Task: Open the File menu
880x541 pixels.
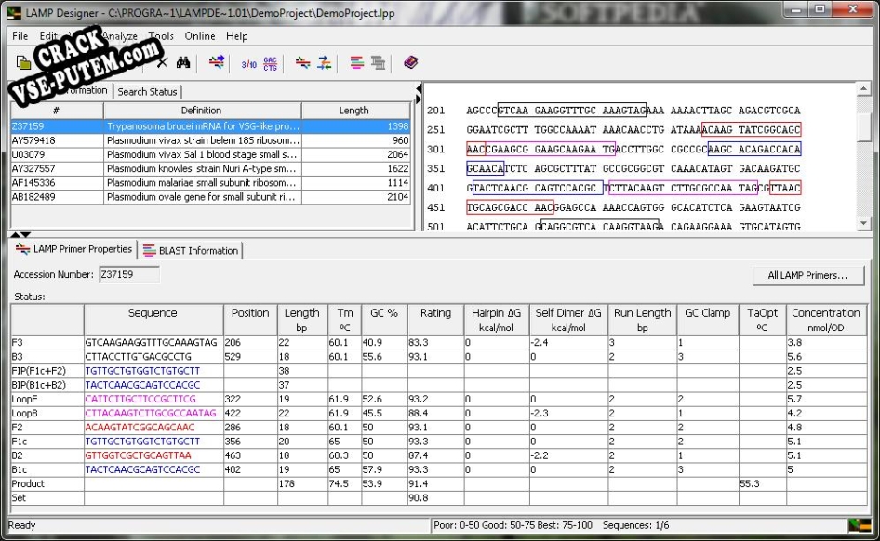Action: pos(20,36)
